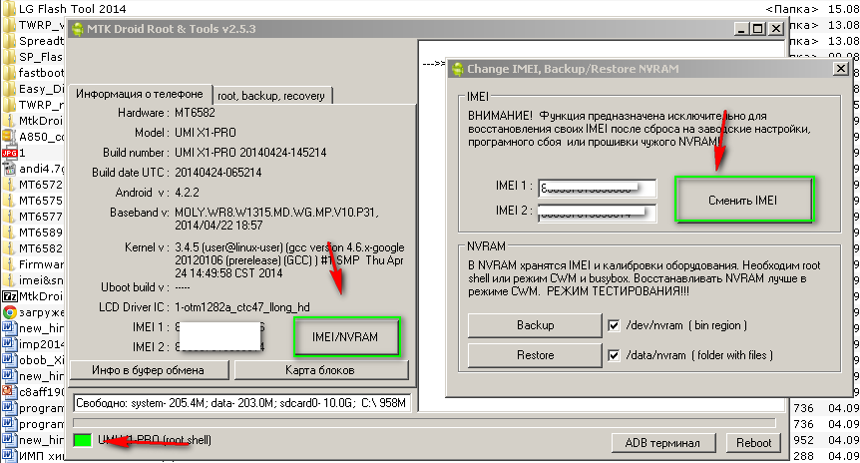Open ADB терминал
This screenshot has width=860, height=463.
pyautogui.click(x=662, y=443)
